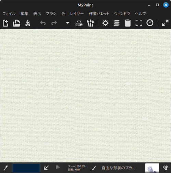Toggle the frame brackets icon

click(139, 23)
